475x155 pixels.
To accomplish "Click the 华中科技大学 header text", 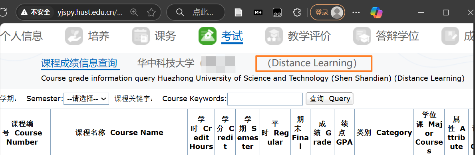I will [166, 63].
